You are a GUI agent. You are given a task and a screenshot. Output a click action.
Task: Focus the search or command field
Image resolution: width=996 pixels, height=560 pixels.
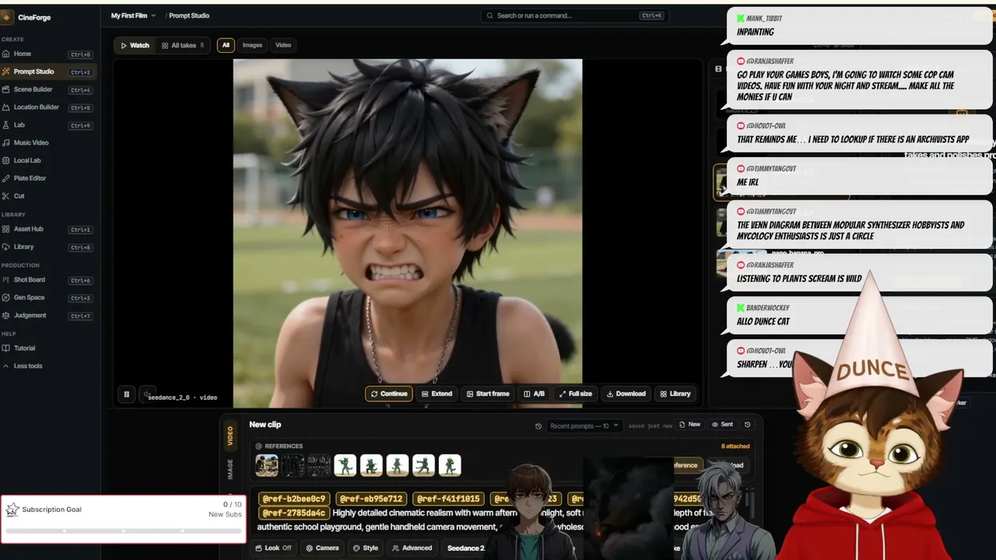(574, 16)
